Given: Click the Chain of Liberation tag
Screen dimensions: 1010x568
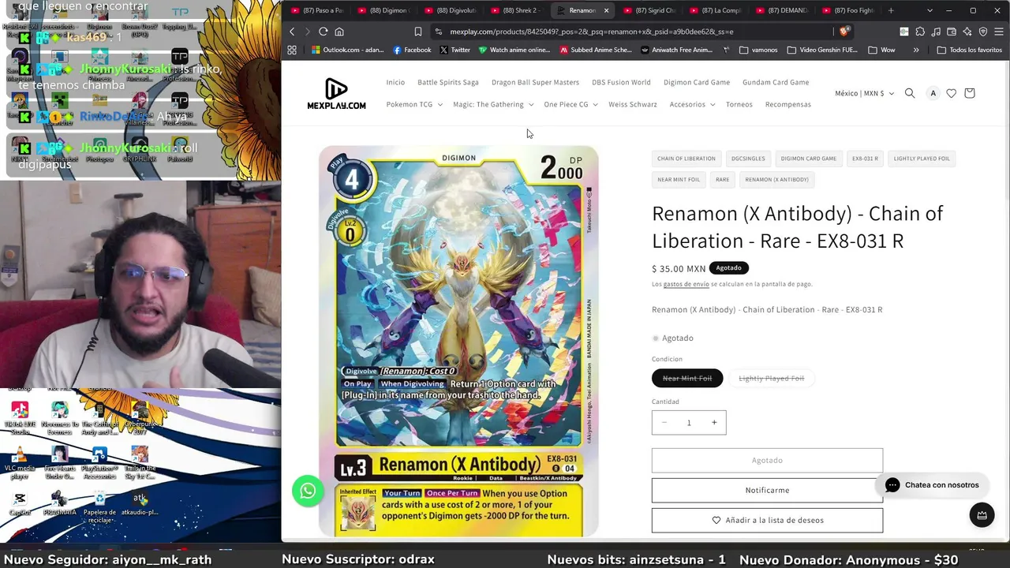Looking at the screenshot, I should [x=686, y=159].
